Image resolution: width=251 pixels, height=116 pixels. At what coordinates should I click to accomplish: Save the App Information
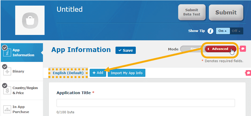tap(125, 50)
